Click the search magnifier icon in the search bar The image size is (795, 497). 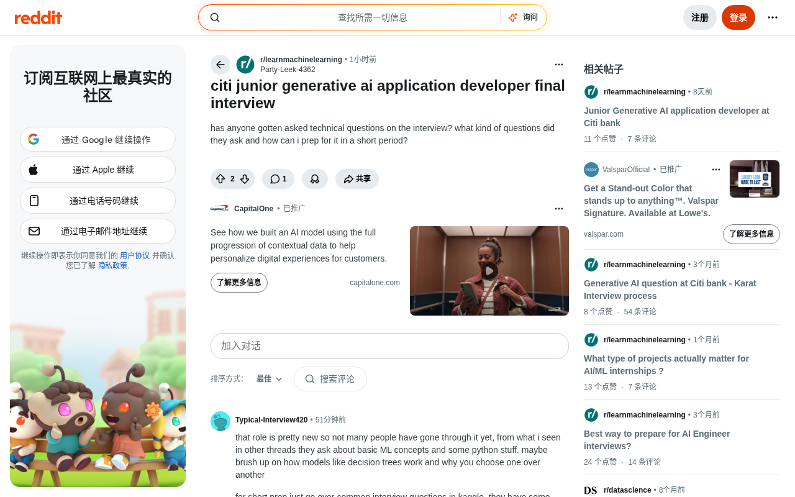tap(215, 17)
